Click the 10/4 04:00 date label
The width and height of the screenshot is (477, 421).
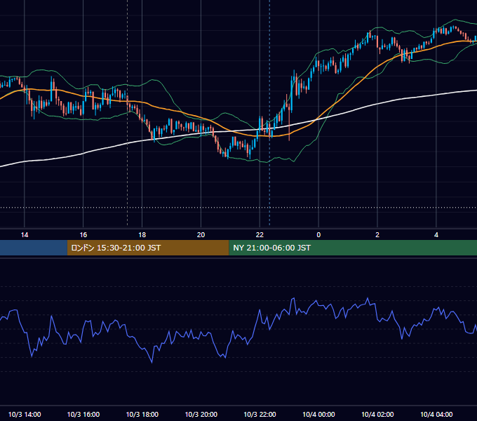436,414
